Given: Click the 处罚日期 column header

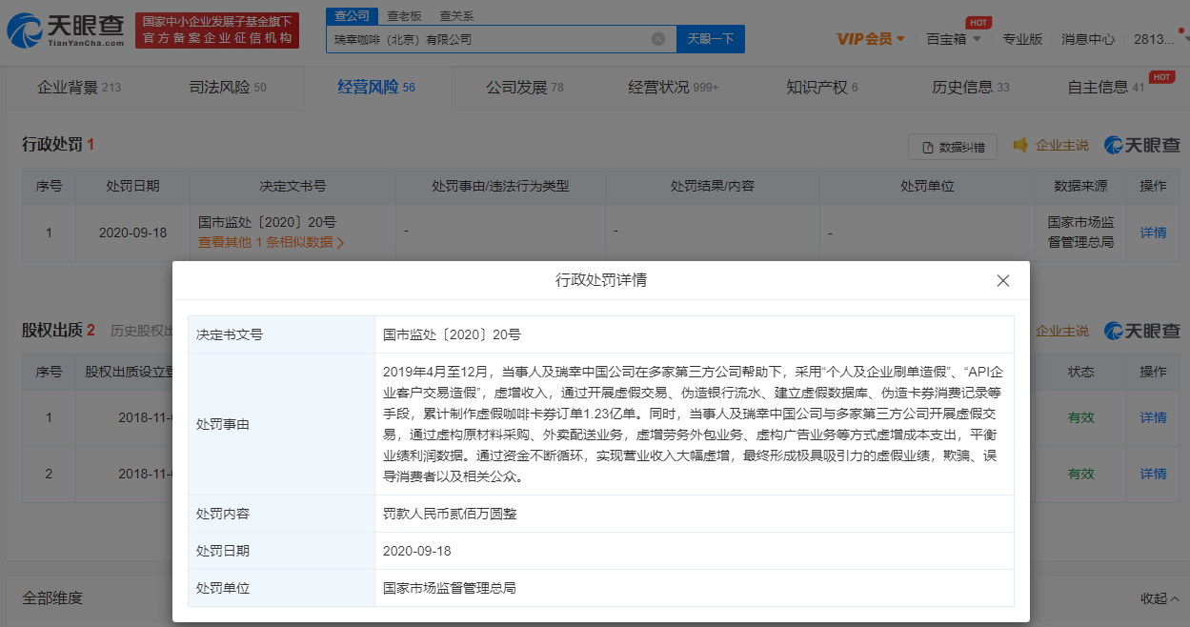Looking at the screenshot, I should (133, 186).
